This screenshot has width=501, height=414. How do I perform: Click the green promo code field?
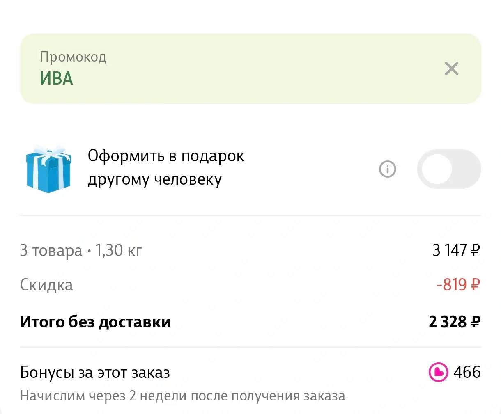click(246, 69)
